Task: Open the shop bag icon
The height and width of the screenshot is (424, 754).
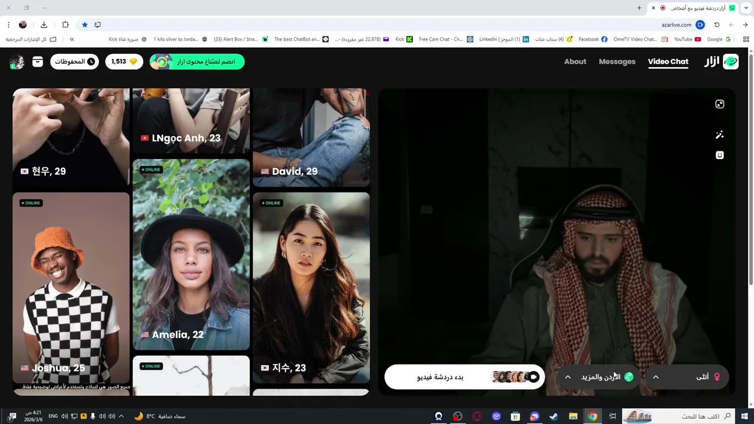Action: point(38,61)
